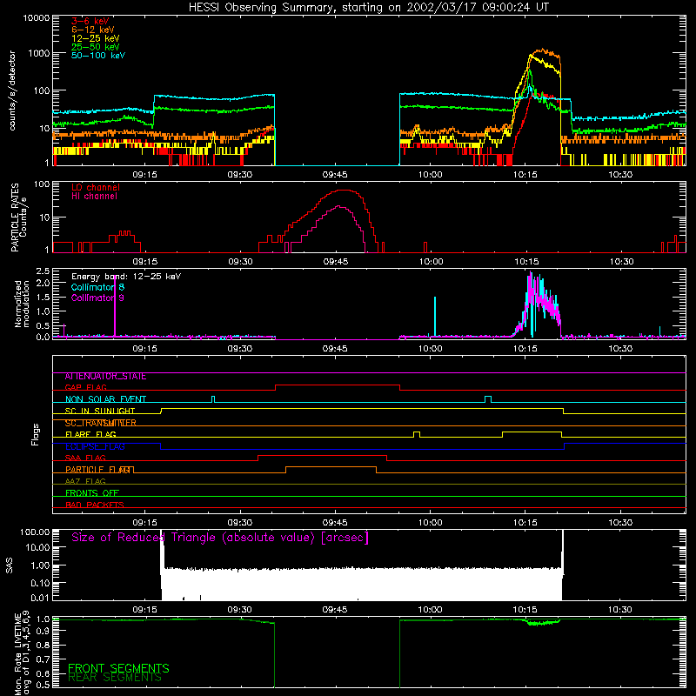Click the Collimator 8 legend label
This screenshot has width=696, height=696.
(97, 287)
